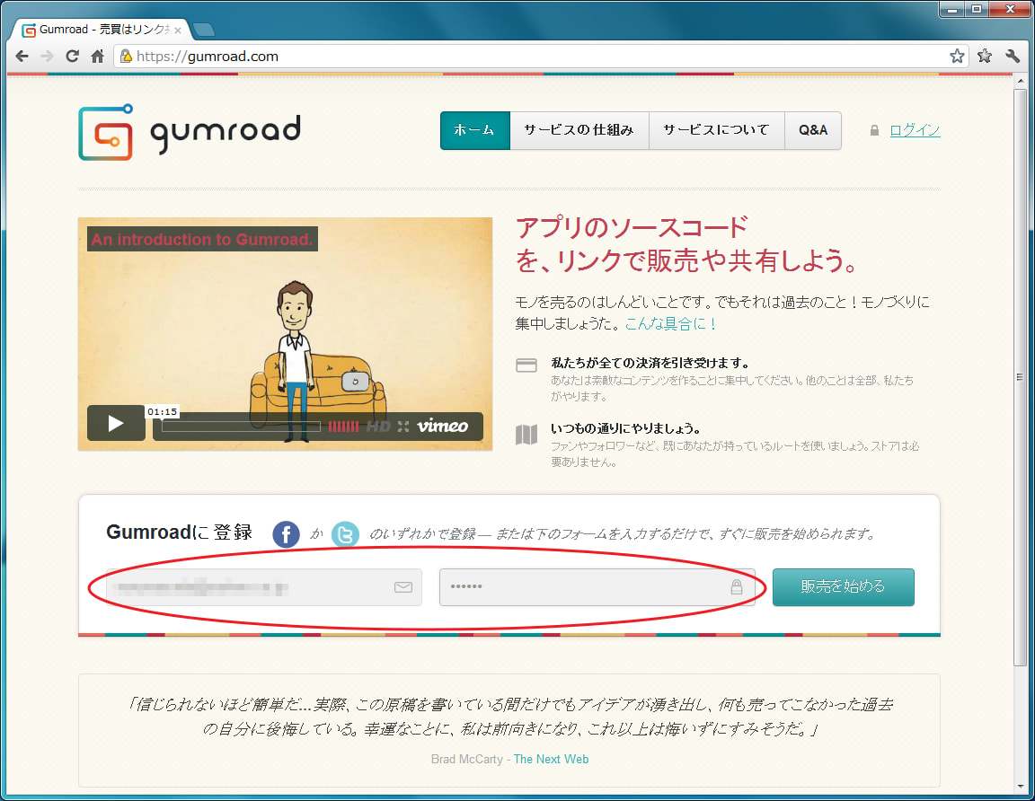Sign up with the Twitter icon
Screen dimensions: 1035x801
(345, 534)
